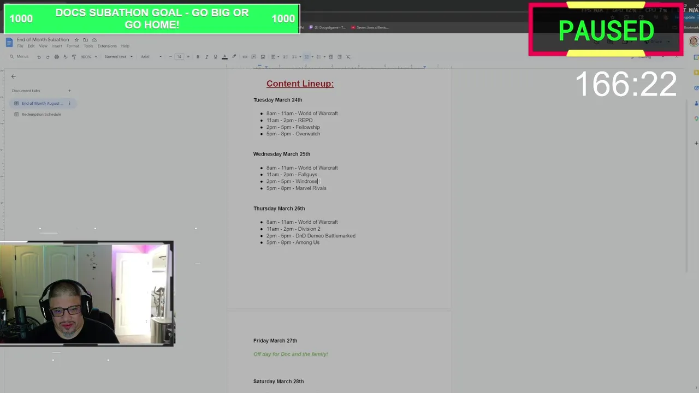Search the Menus box in toolbar
699x393 pixels.
tap(19, 57)
